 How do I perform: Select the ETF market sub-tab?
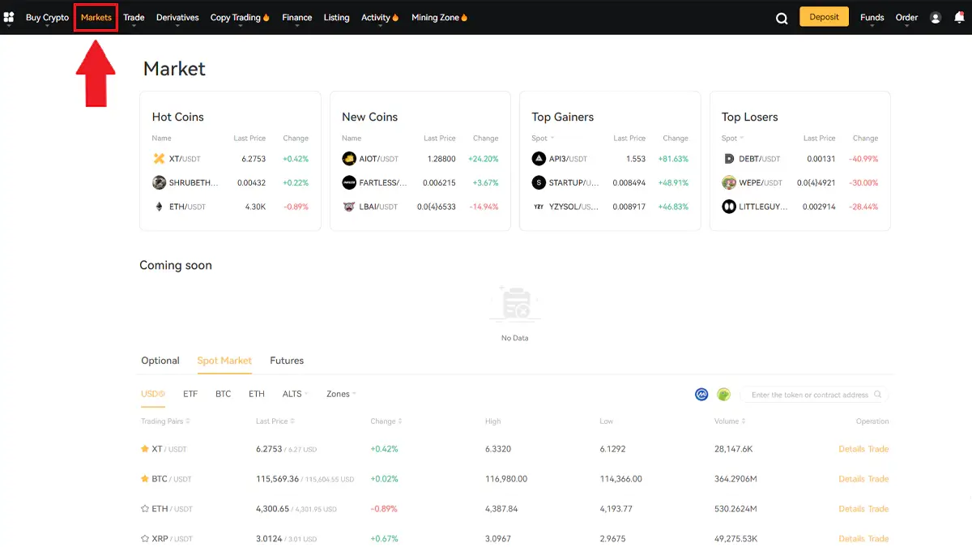pyautogui.click(x=190, y=394)
